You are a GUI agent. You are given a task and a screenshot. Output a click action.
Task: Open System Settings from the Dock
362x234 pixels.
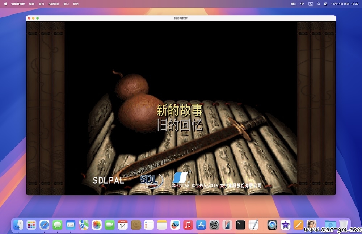pyautogui.click(x=214, y=225)
